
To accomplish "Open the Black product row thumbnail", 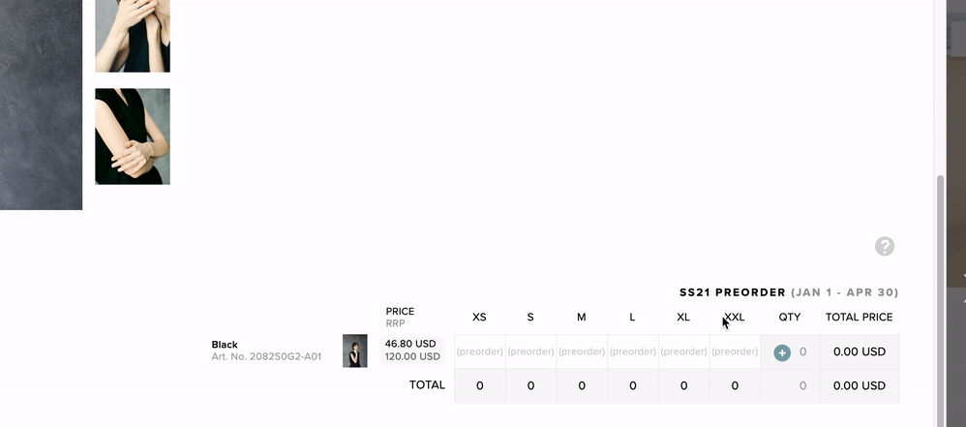I will click(x=355, y=351).
